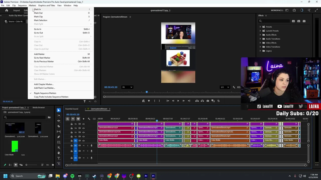Click the Home icon
Screen dimensions: 321x180
click(7, 10)
